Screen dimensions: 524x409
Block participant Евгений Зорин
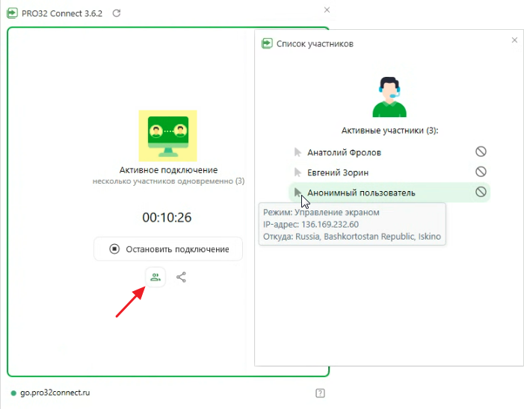481,172
